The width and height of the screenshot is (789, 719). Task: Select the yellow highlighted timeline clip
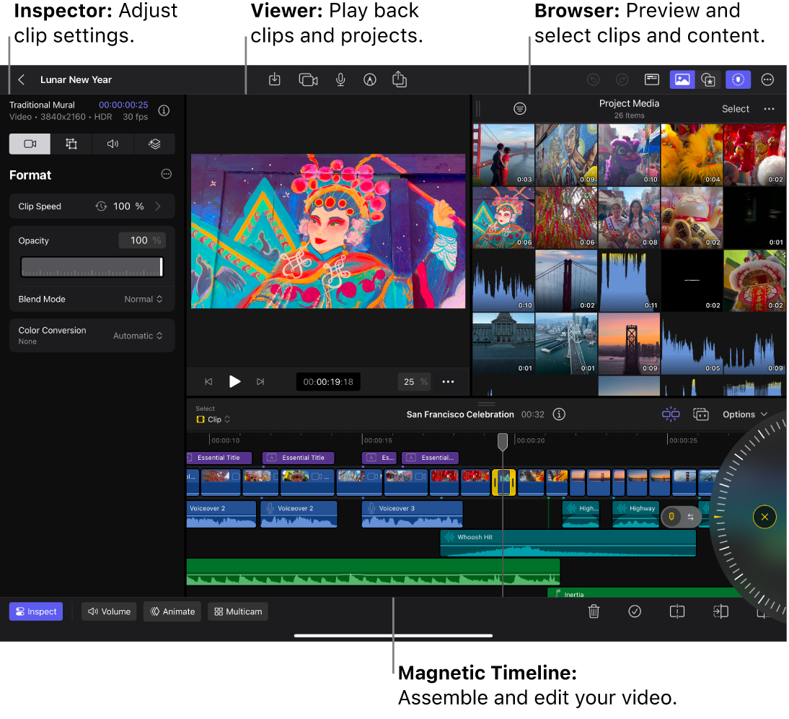503,482
